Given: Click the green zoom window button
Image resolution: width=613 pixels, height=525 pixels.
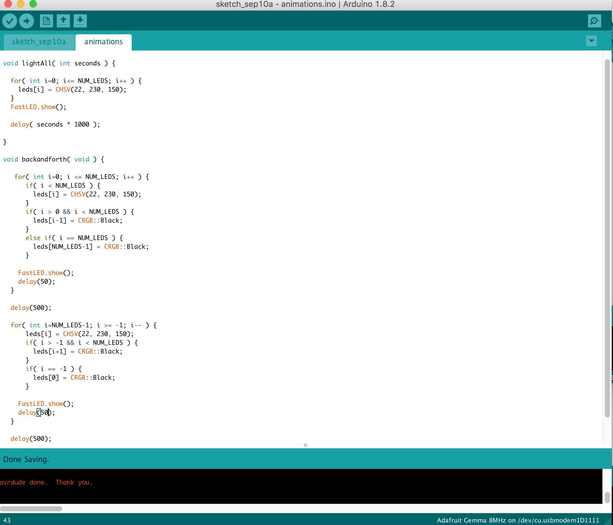Looking at the screenshot, I should 33,4.
